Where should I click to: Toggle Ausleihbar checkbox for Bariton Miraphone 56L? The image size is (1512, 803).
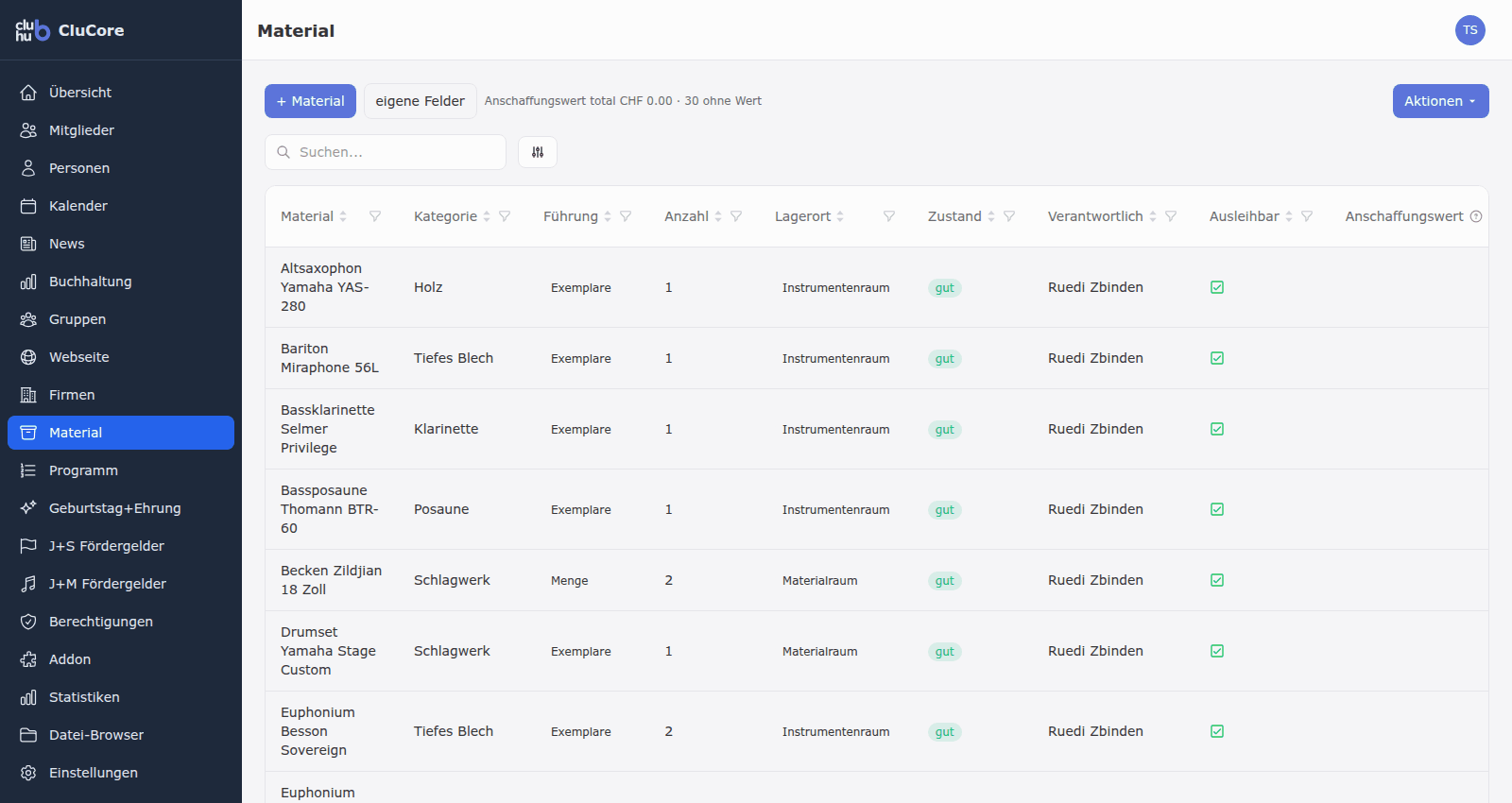click(x=1217, y=358)
